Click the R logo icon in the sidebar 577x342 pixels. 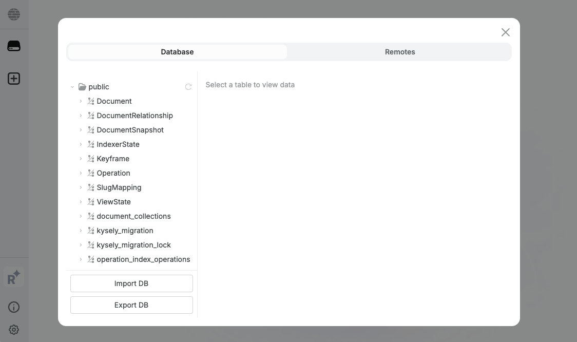click(14, 278)
